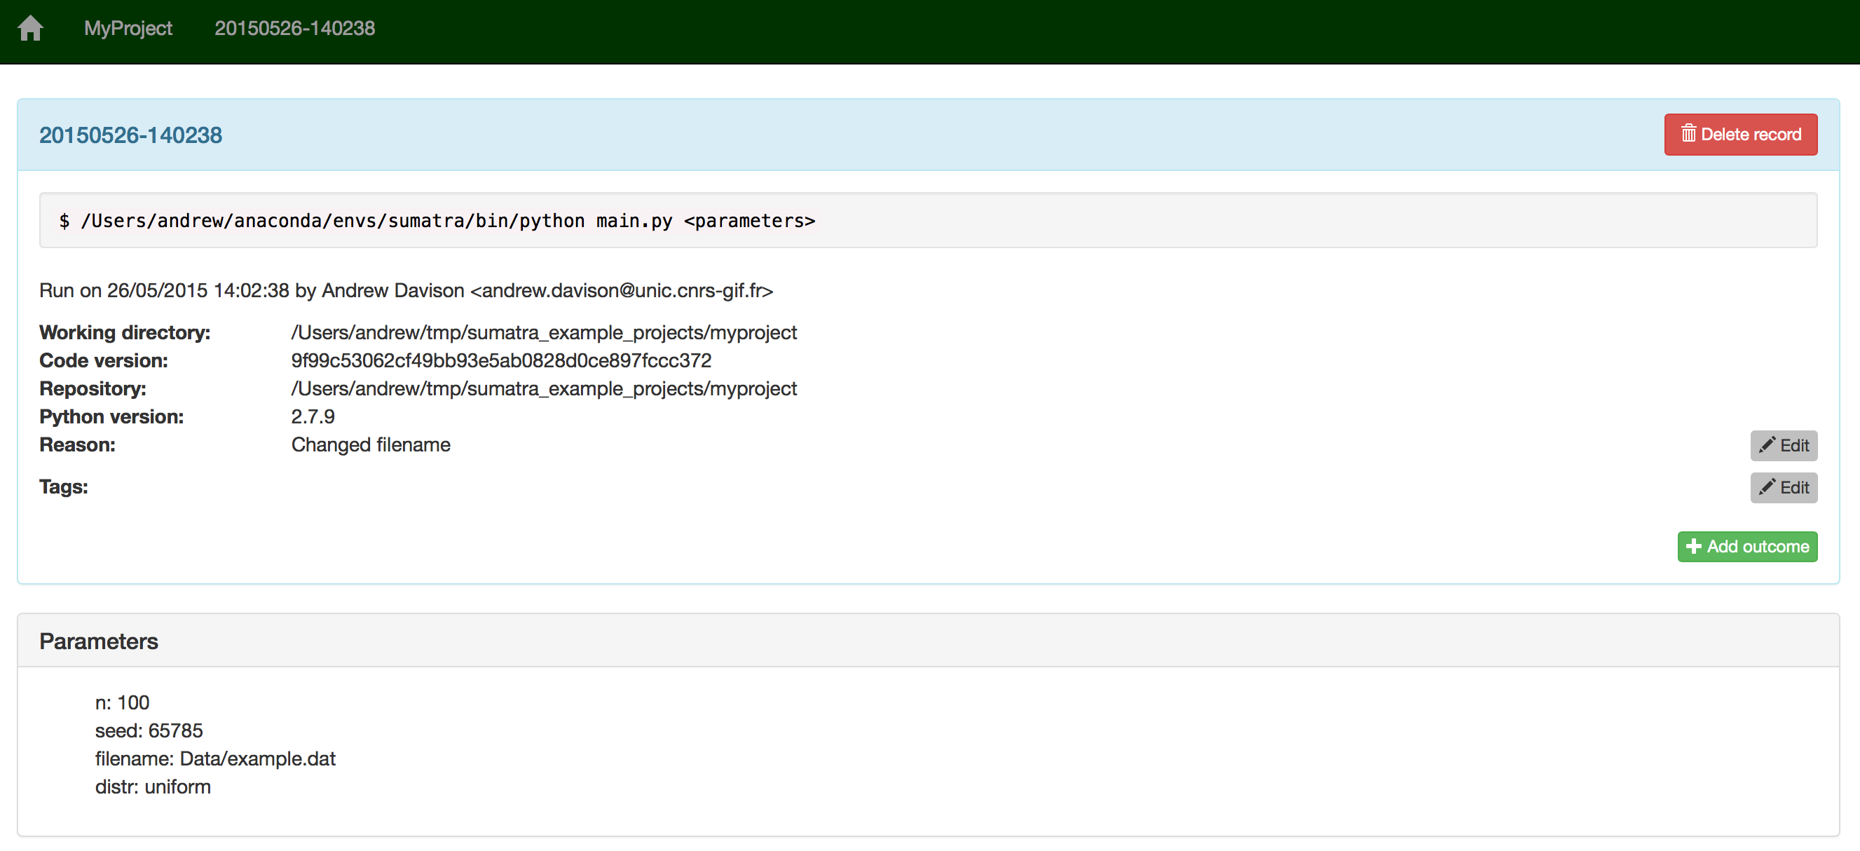Open the MyProject breadcrumb link

pos(128,28)
